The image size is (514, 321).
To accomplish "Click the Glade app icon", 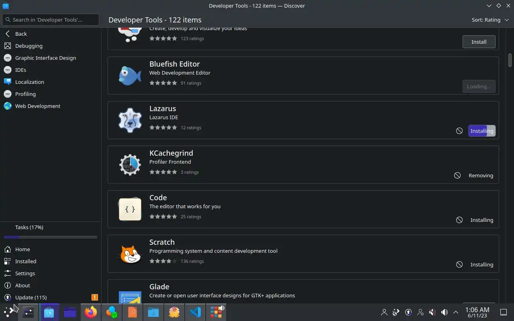I will [x=130, y=297].
